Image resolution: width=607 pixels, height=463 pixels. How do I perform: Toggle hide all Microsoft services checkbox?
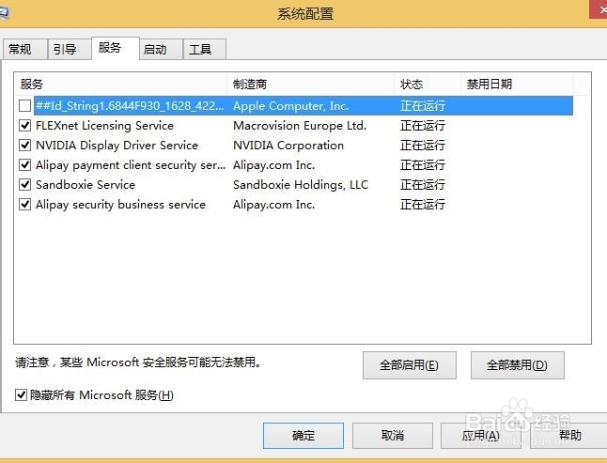tap(22, 395)
